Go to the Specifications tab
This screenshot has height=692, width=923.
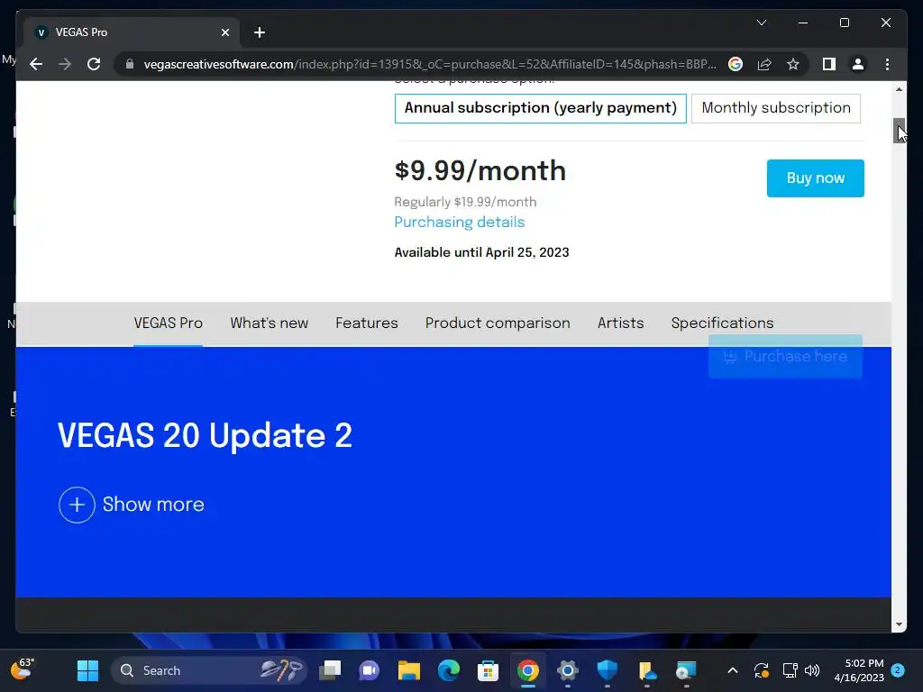722,323
